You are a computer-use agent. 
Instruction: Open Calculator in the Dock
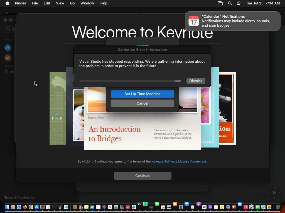(x=181, y=207)
